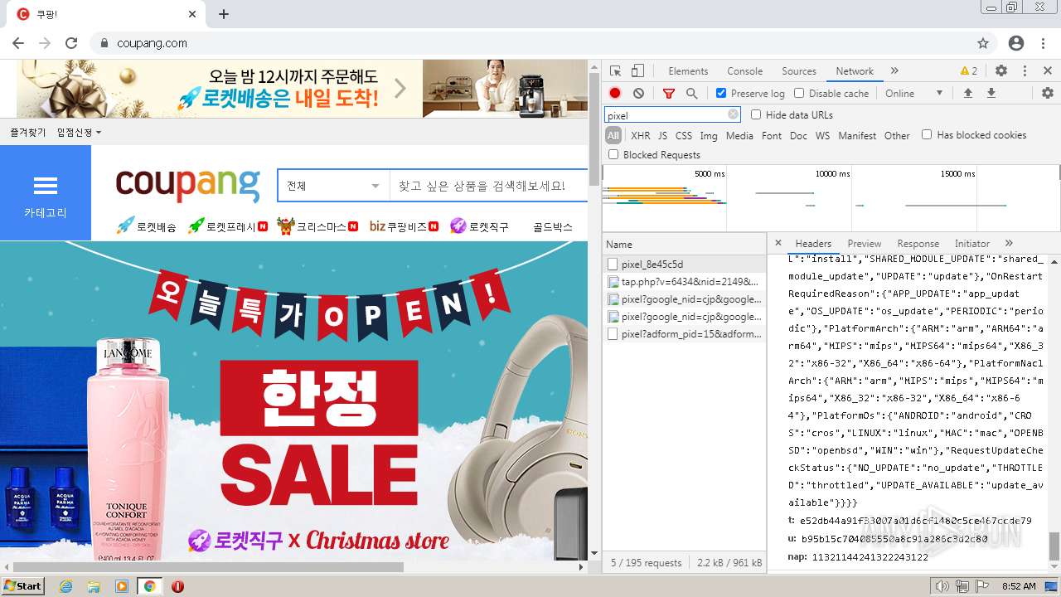Open network search with magnifier icon
This screenshot has height=597, width=1061.
pos(691,94)
